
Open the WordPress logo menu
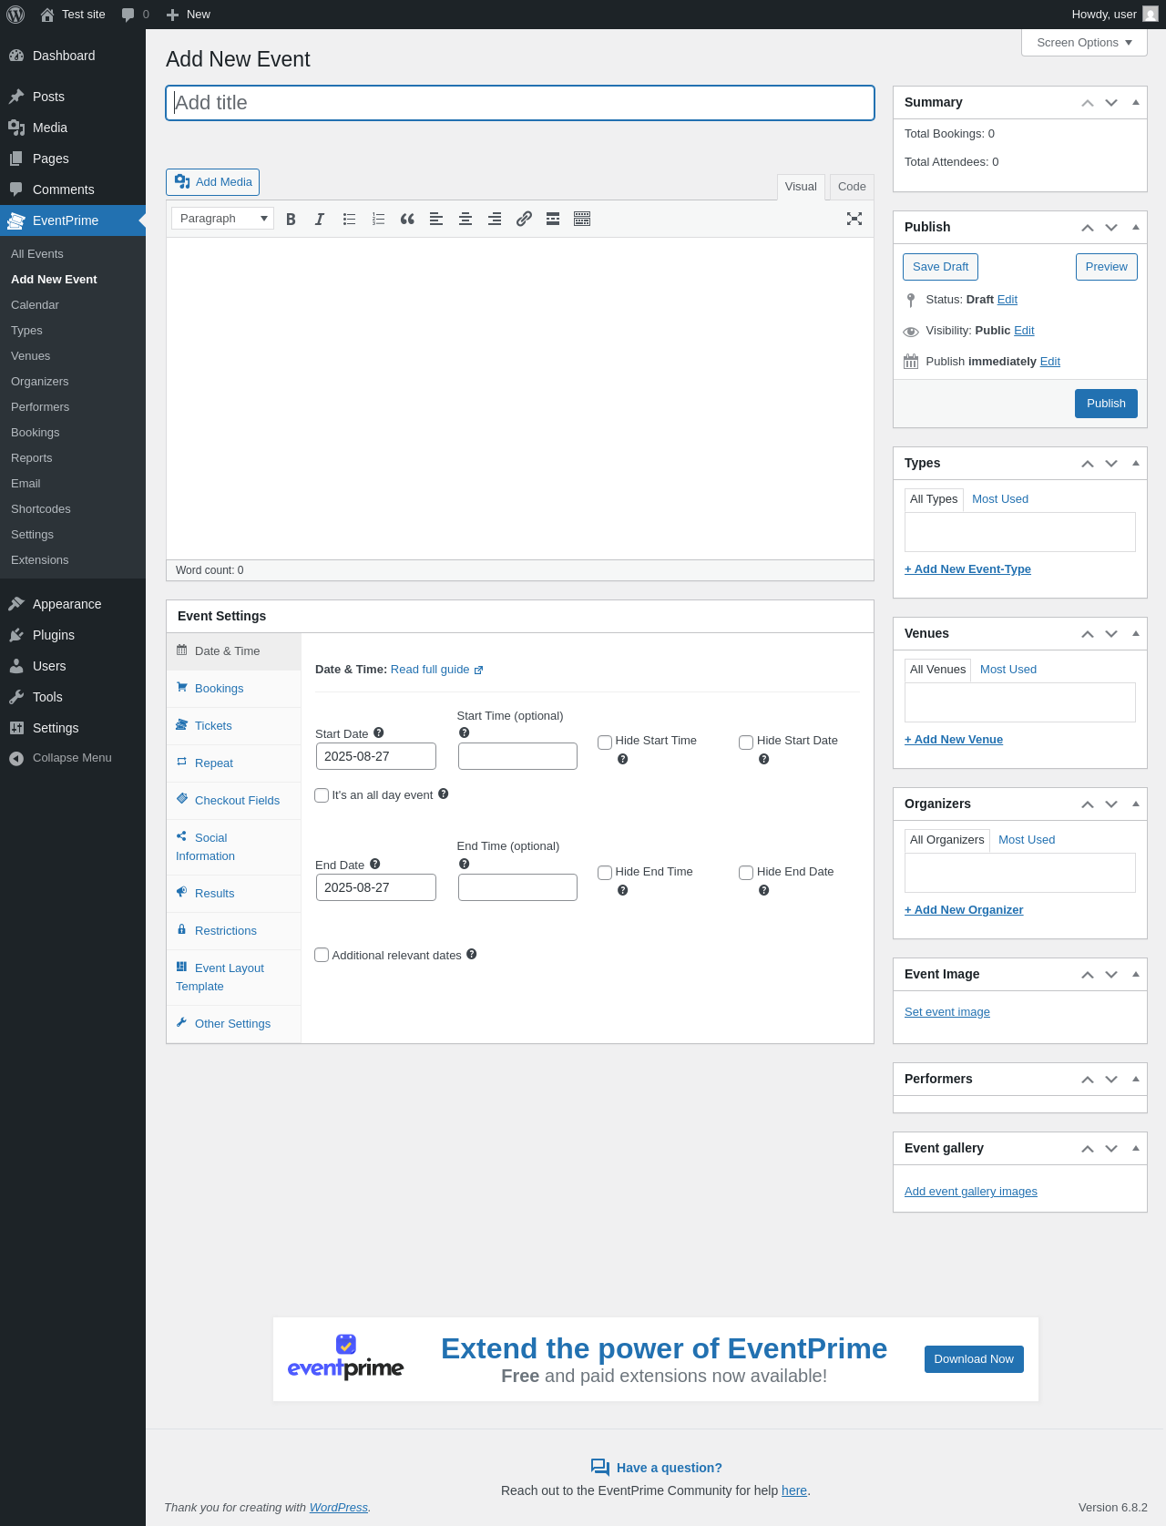15,15
